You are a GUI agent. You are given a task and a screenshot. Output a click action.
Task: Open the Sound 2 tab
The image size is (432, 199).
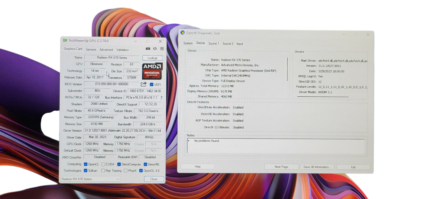click(228, 43)
